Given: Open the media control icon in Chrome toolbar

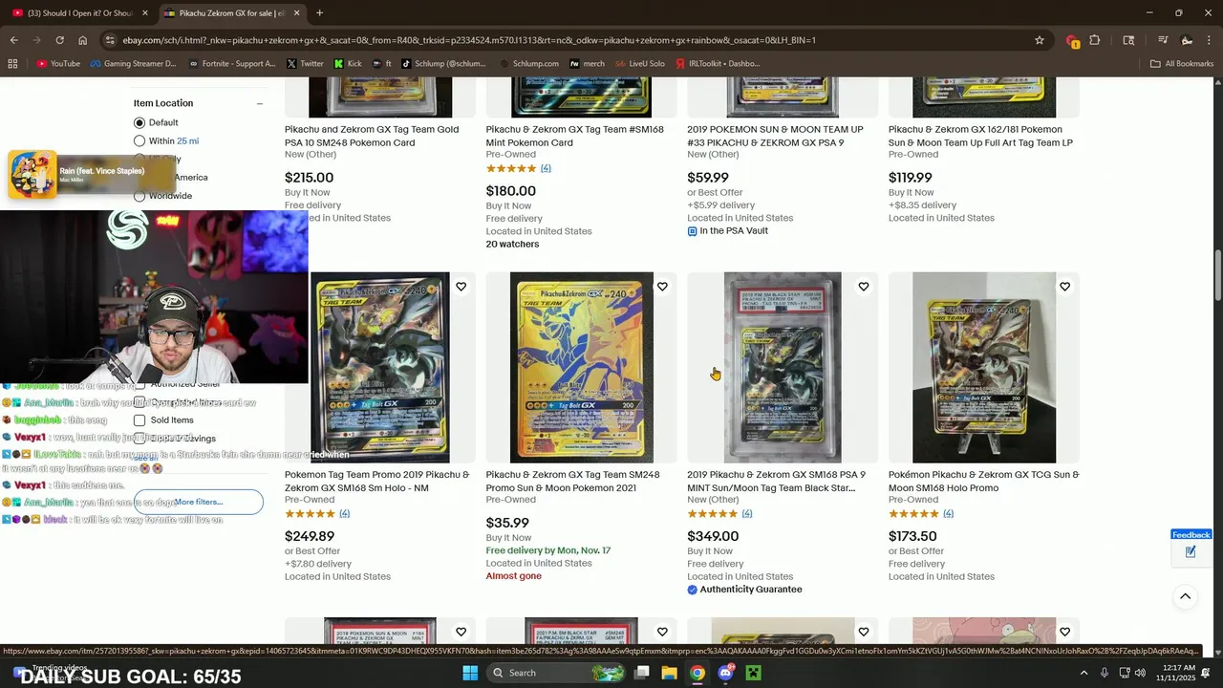Looking at the screenshot, I should (1163, 40).
